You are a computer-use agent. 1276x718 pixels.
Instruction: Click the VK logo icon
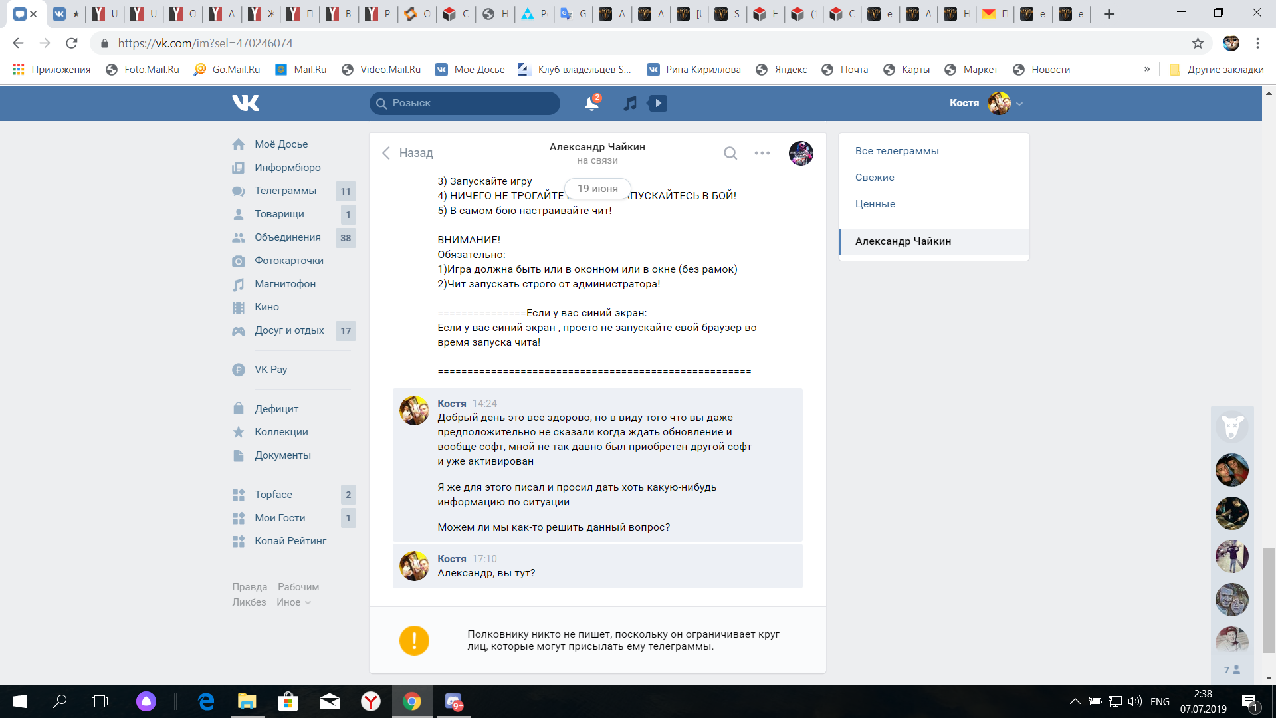[x=245, y=103]
